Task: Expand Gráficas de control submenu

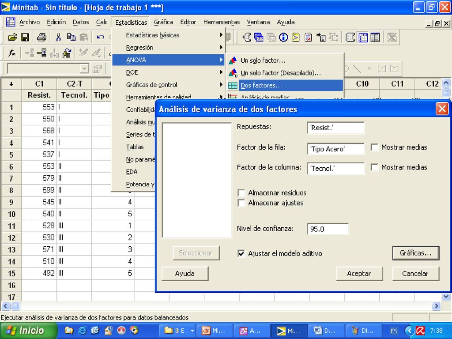Action: [169, 85]
